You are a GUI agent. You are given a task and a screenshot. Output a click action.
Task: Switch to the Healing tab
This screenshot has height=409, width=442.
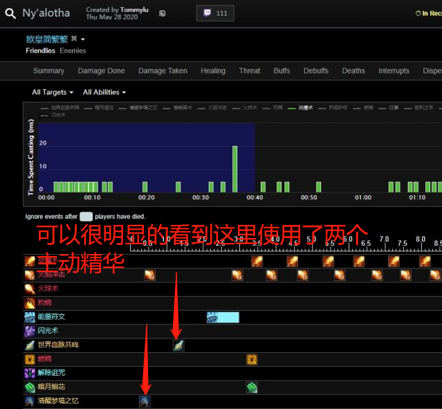click(213, 71)
